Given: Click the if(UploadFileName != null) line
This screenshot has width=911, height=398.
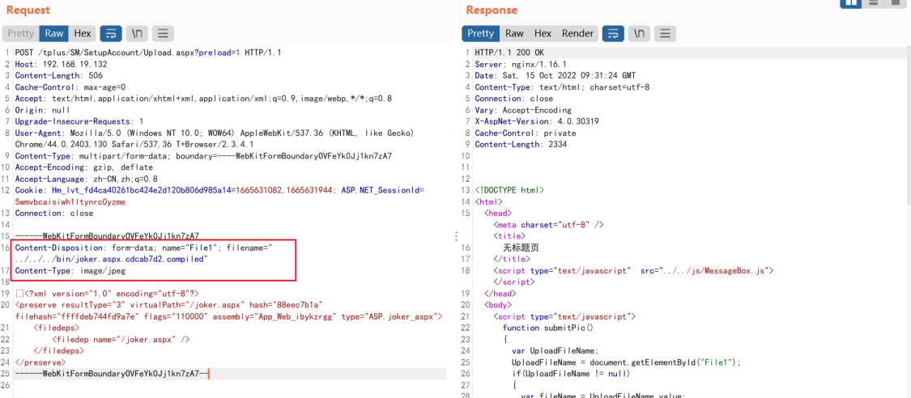Looking at the screenshot, I should click(x=571, y=375).
